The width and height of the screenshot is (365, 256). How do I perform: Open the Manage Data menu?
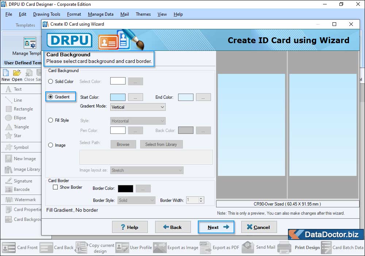[x=101, y=14]
